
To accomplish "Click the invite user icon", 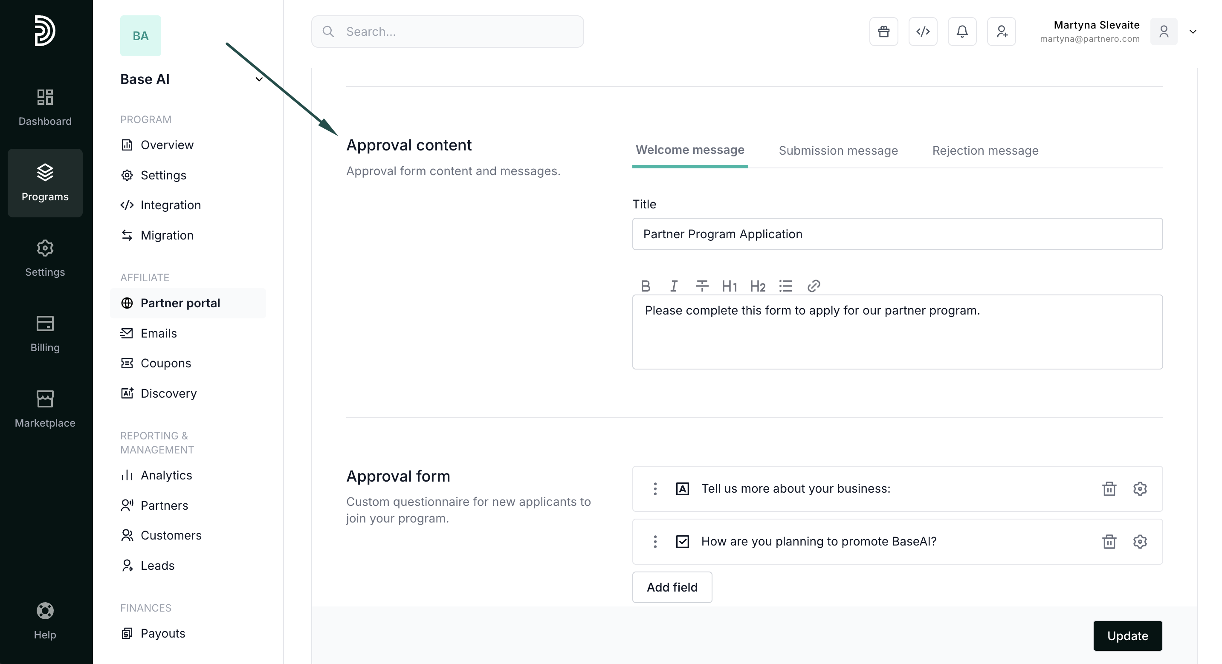I will coord(1001,32).
